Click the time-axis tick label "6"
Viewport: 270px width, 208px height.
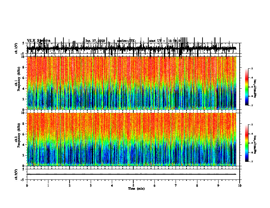coord(155,186)
